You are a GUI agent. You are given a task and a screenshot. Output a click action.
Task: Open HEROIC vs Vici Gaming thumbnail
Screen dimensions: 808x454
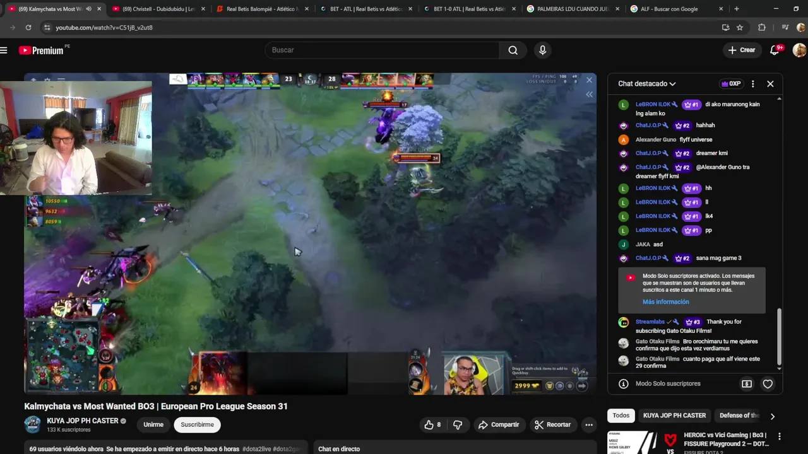tap(643, 442)
